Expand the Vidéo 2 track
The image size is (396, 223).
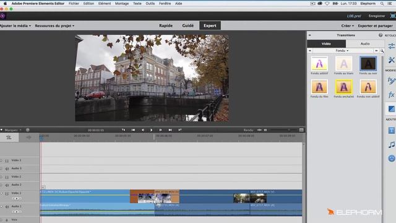point(1,177)
